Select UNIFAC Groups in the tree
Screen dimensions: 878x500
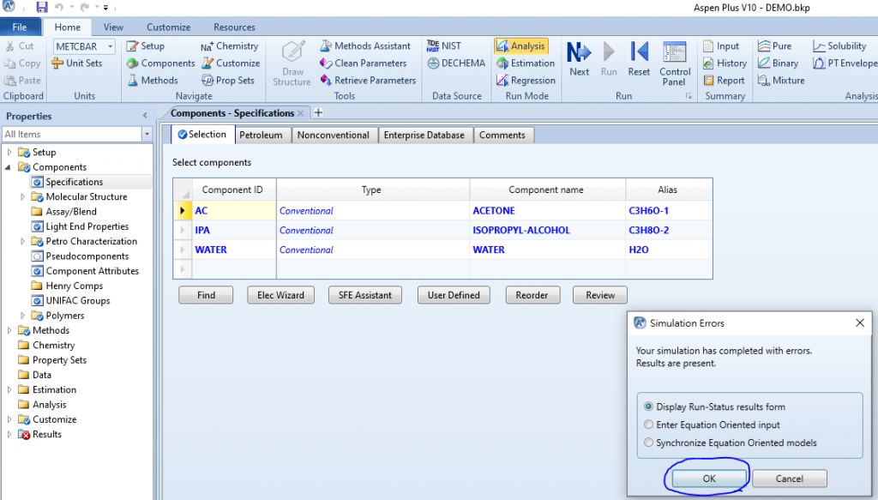pos(78,301)
